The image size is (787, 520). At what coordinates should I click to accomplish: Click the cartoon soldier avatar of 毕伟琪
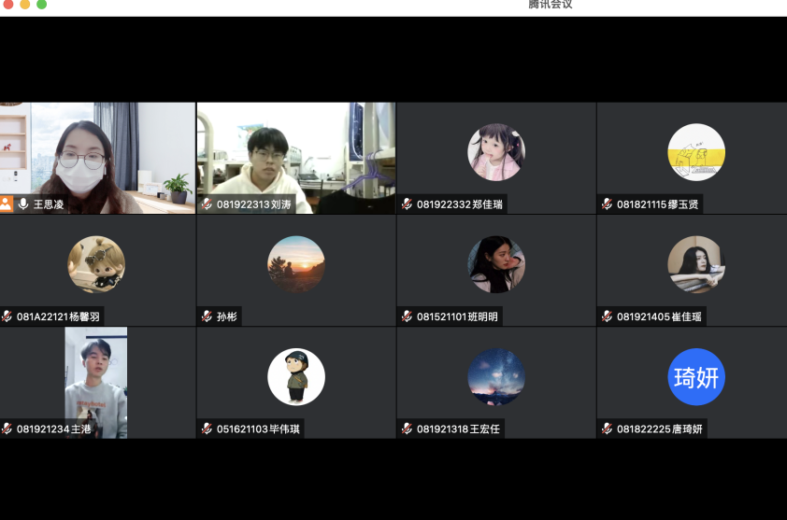click(296, 377)
